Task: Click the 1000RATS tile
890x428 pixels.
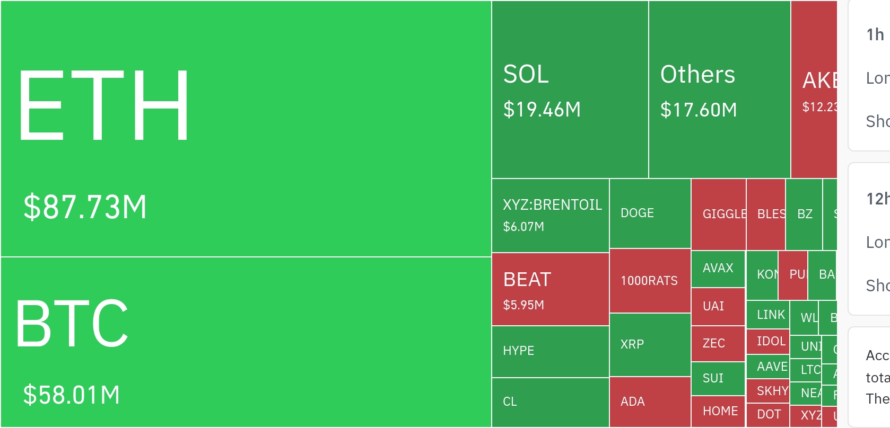Action: 650,281
